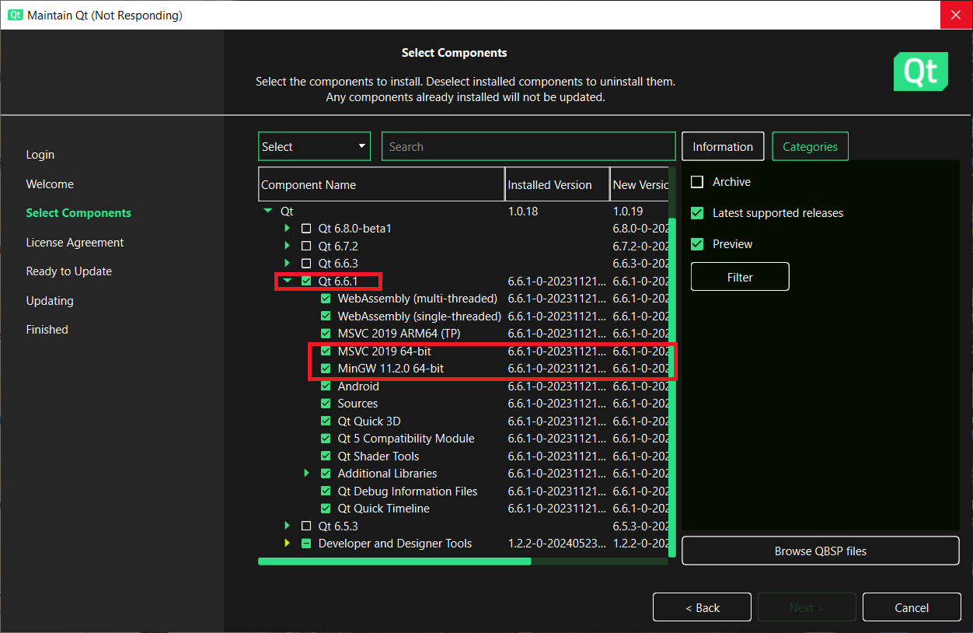Click Browse QBSP files button
The height and width of the screenshot is (633, 973).
coord(821,551)
